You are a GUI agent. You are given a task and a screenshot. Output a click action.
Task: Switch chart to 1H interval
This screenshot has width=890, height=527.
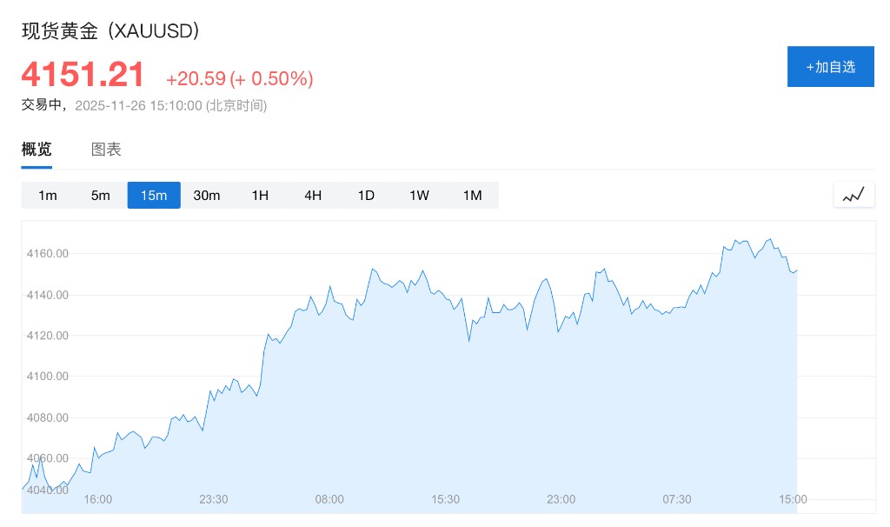(x=260, y=196)
